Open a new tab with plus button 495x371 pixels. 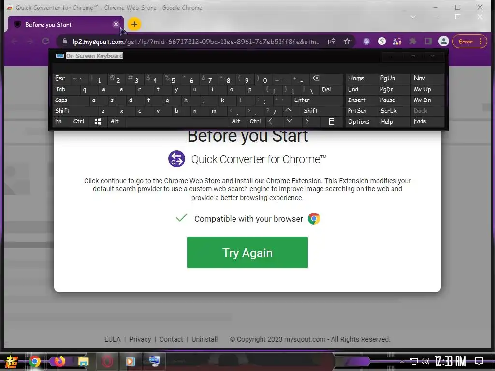tap(134, 24)
